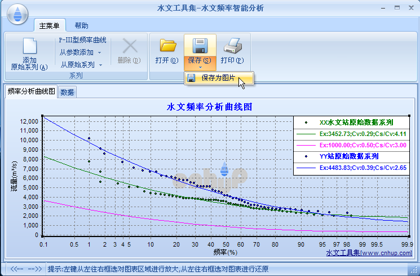Select the 保存为图片 menu entry
Image resolution: width=420 pixels, height=276 pixels.
218,78
